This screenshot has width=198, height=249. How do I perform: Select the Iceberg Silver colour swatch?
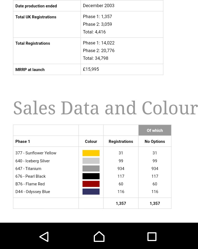[x=91, y=161]
